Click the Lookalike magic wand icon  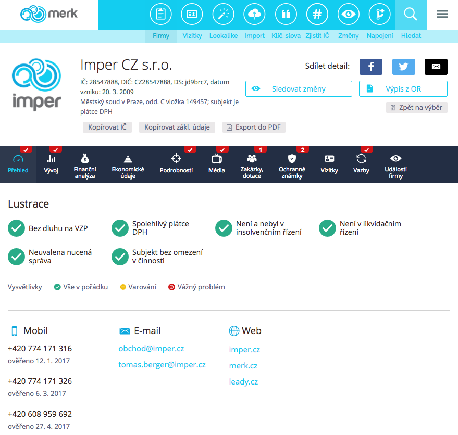pyautogui.click(x=224, y=14)
